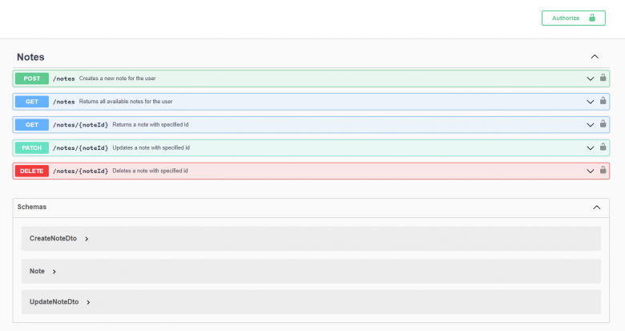Click /notes/{noteId} path in DELETE row
The height and width of the screenshot is (331, 625).
(80, 171)
